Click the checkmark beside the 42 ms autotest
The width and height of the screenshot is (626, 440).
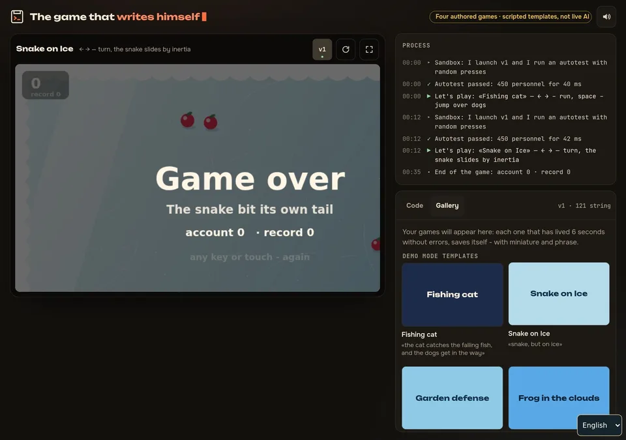tap(429, 139)
